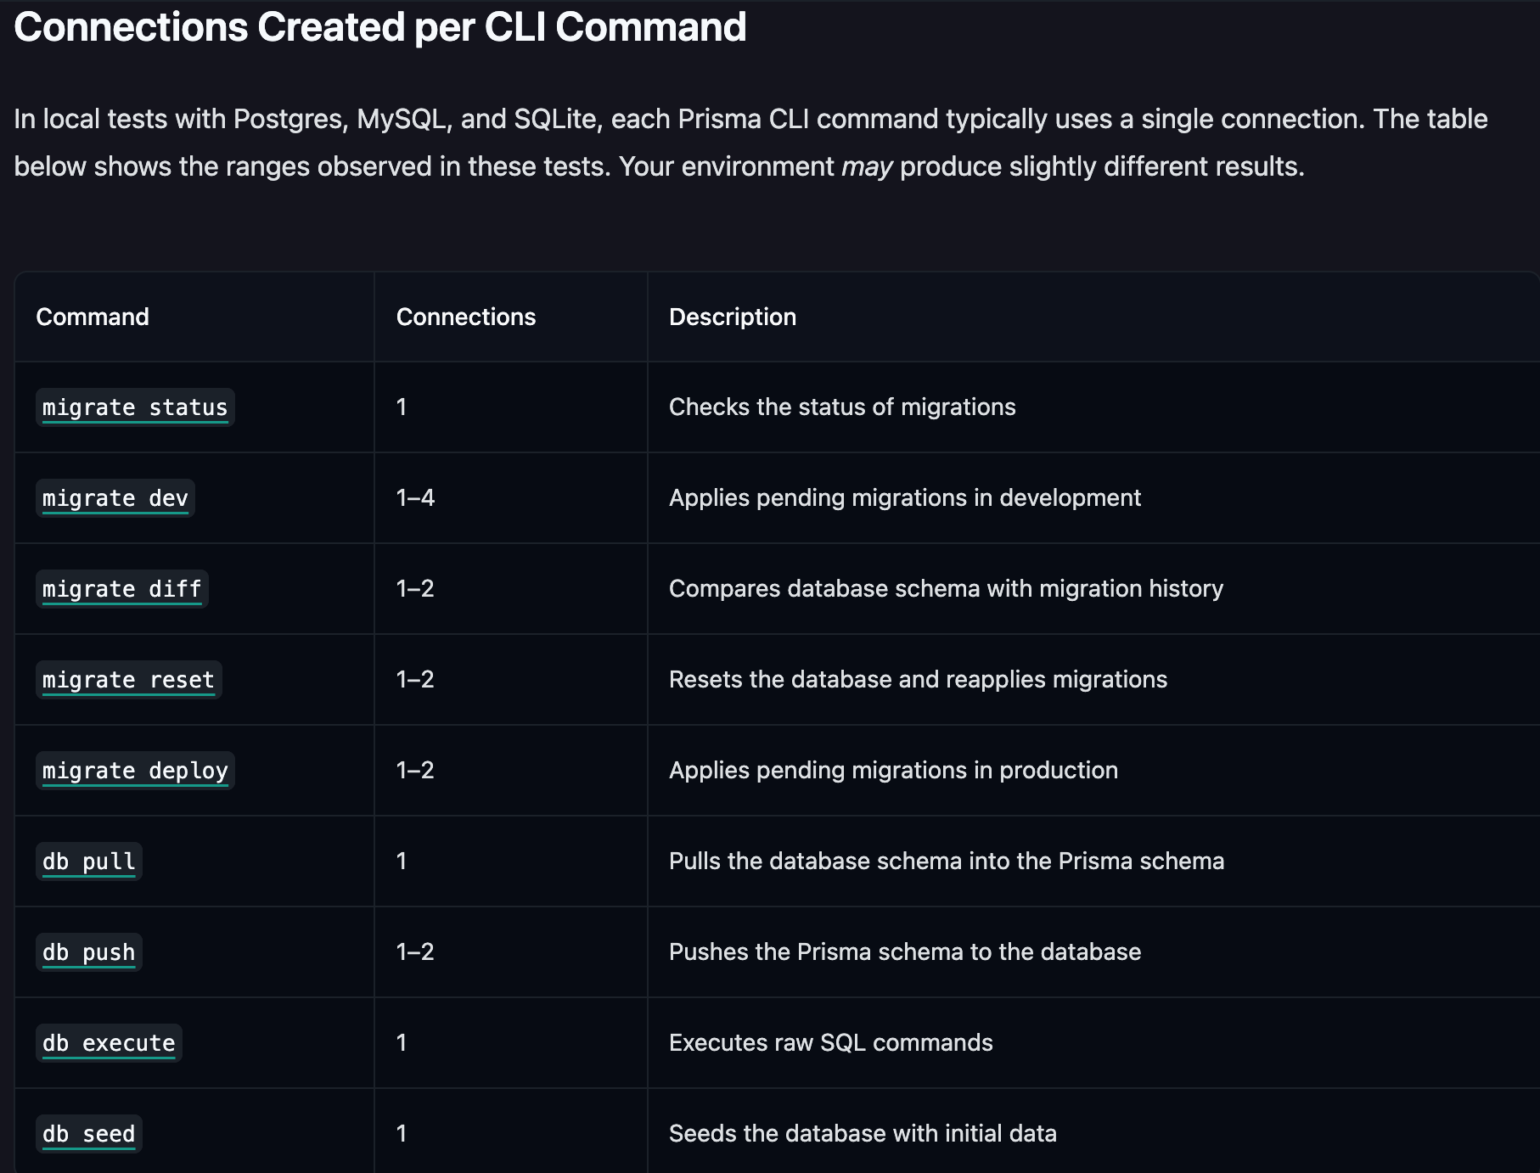Follow the migrate diff link

click(121, 589)
